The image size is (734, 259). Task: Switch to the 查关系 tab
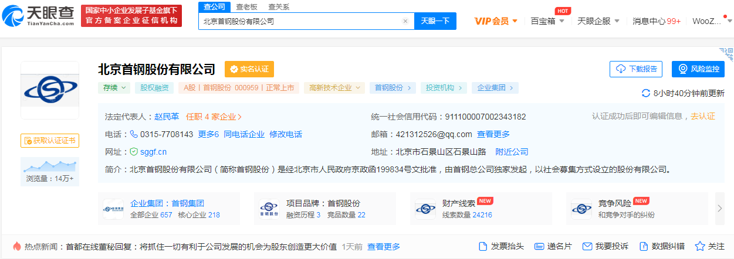(279, 7)
